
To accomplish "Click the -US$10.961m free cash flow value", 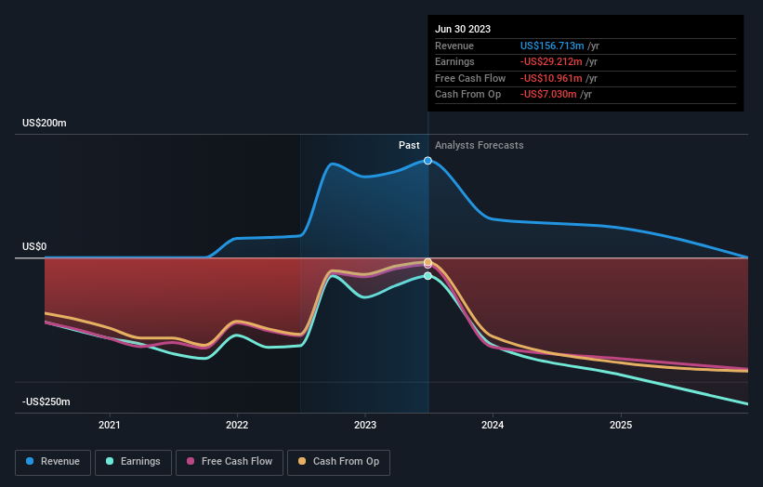I will pos(551,78).
